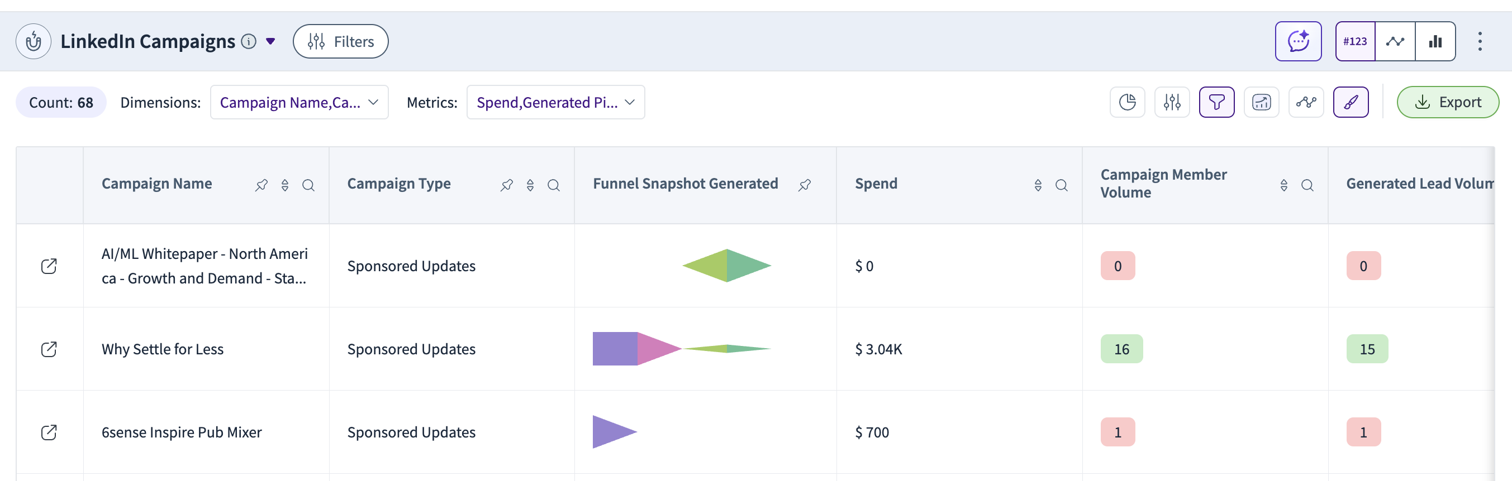Expand the Dimensions dropdown
This screenshot has height=481, width=1512.
299,102
